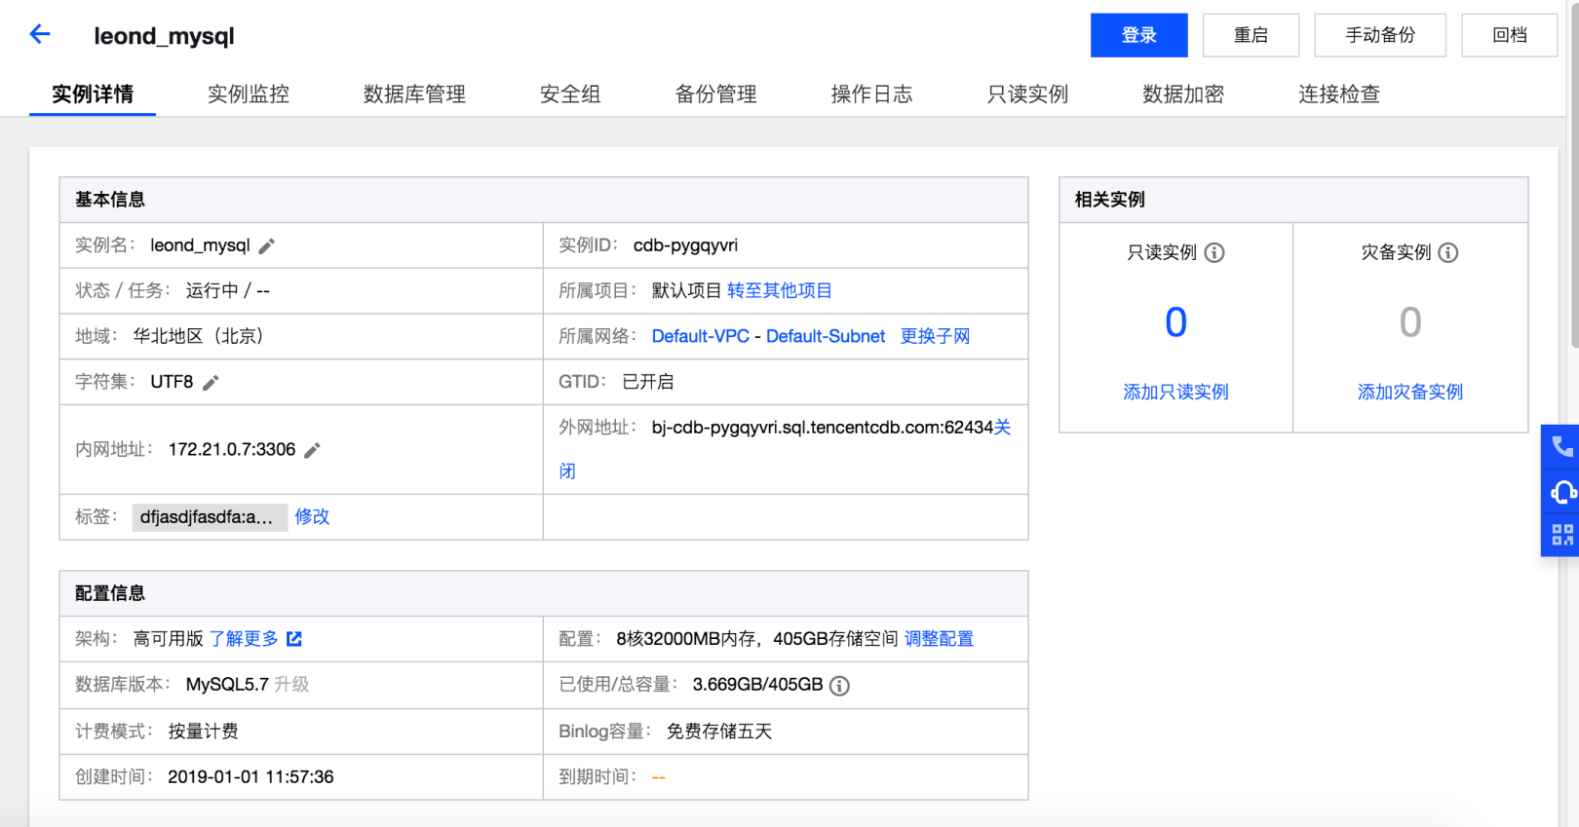Click 升级 next to MySQL5.7
Screen dimensions: 1579x827
point(291,685)
